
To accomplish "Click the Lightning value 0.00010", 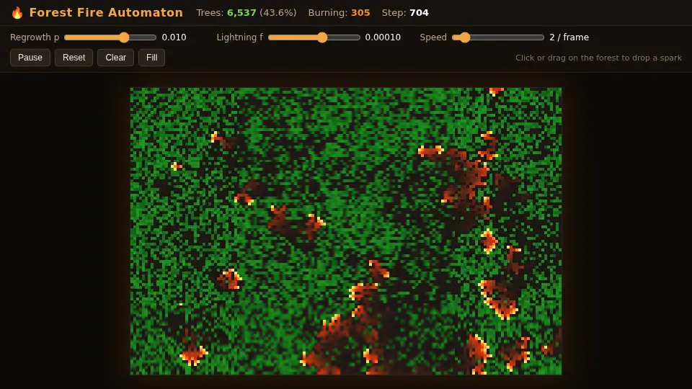I will [383, 37].
